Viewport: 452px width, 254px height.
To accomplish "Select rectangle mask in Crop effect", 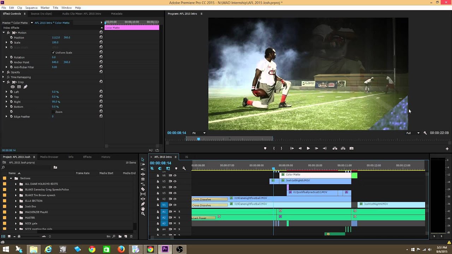I will pos(19,87).
